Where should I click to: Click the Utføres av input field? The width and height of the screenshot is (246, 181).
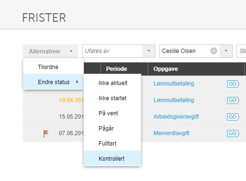(112, 51)
